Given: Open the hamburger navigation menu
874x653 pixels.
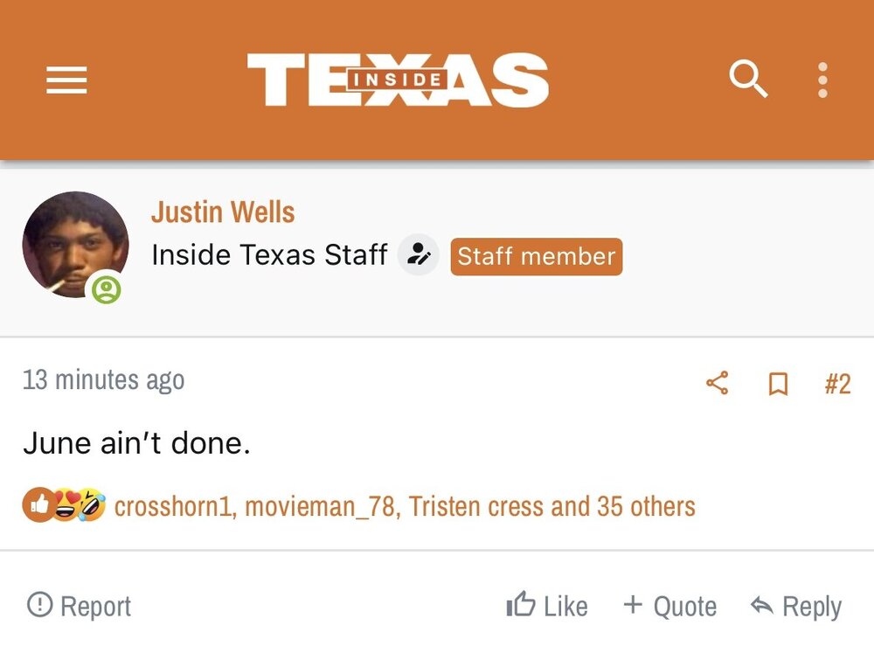Looking at the screenshot, I should (66, 81).
